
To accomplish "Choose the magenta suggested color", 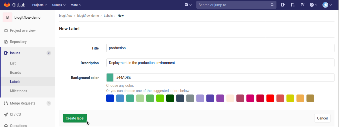I will click(250, 98).
